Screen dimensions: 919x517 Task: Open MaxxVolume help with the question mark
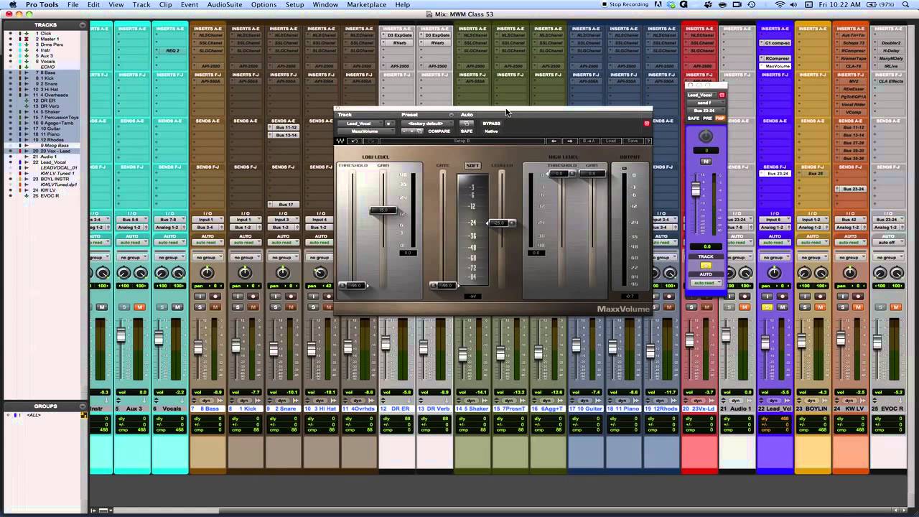click(648, 141)
